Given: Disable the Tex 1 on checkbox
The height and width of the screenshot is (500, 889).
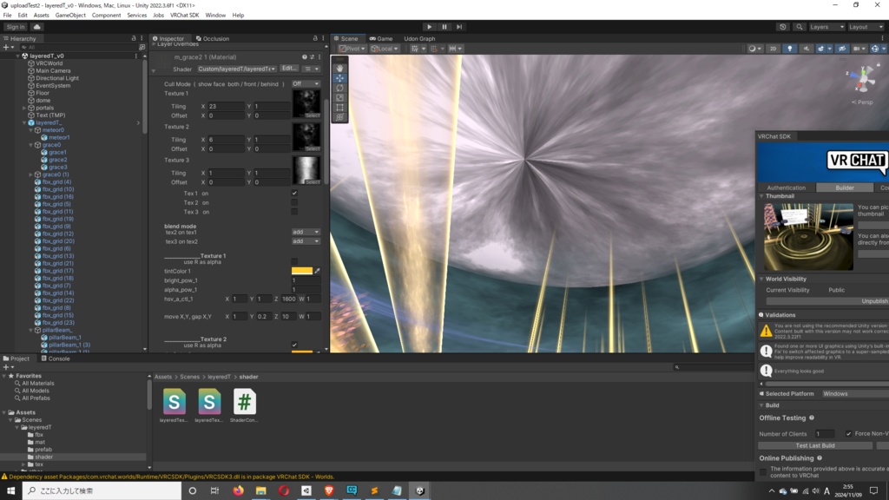Looking at the screenshot, I should pyautogui.click(x=294, y=193).
